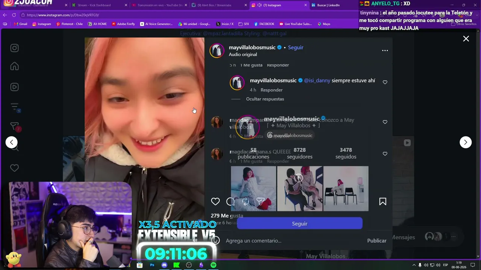Screen dimensions: 481x270
Task: Open ESP language selector in tray
Action: click(x=445, y=265)
